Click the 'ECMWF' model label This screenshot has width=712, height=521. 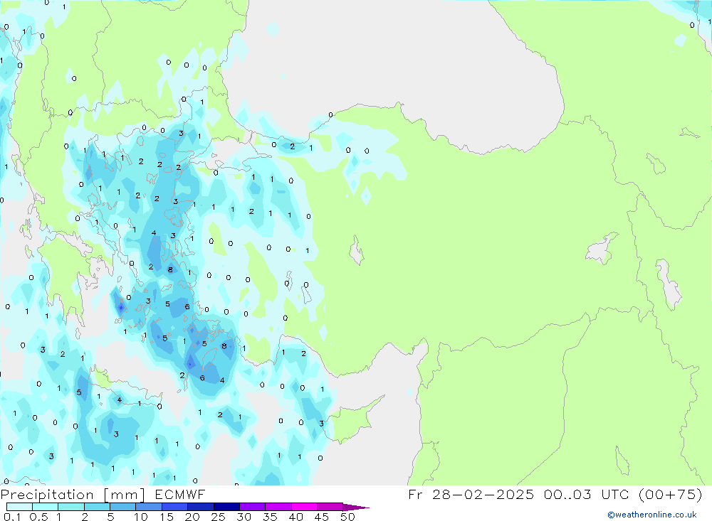click(x=180, y=495)
